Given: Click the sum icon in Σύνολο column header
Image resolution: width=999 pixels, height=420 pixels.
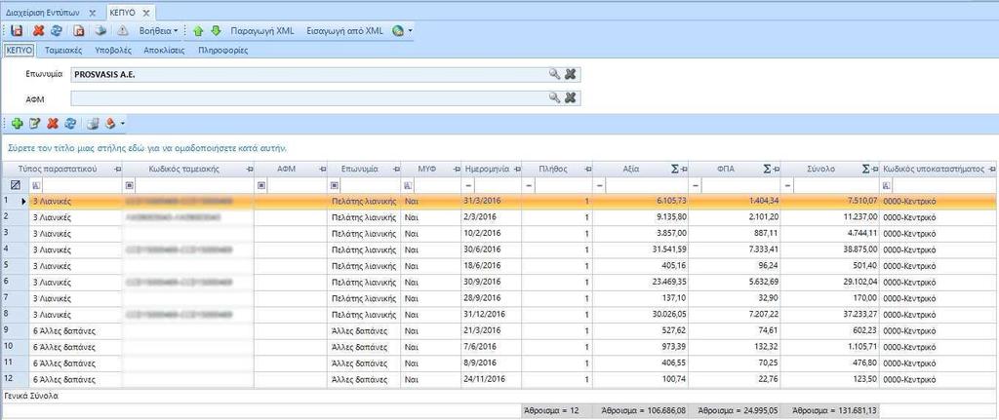Looking at the screenshot, I should tap(866, 170).
